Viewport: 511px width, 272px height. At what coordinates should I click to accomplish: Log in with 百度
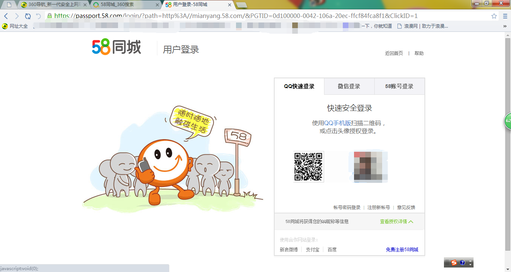332,250
